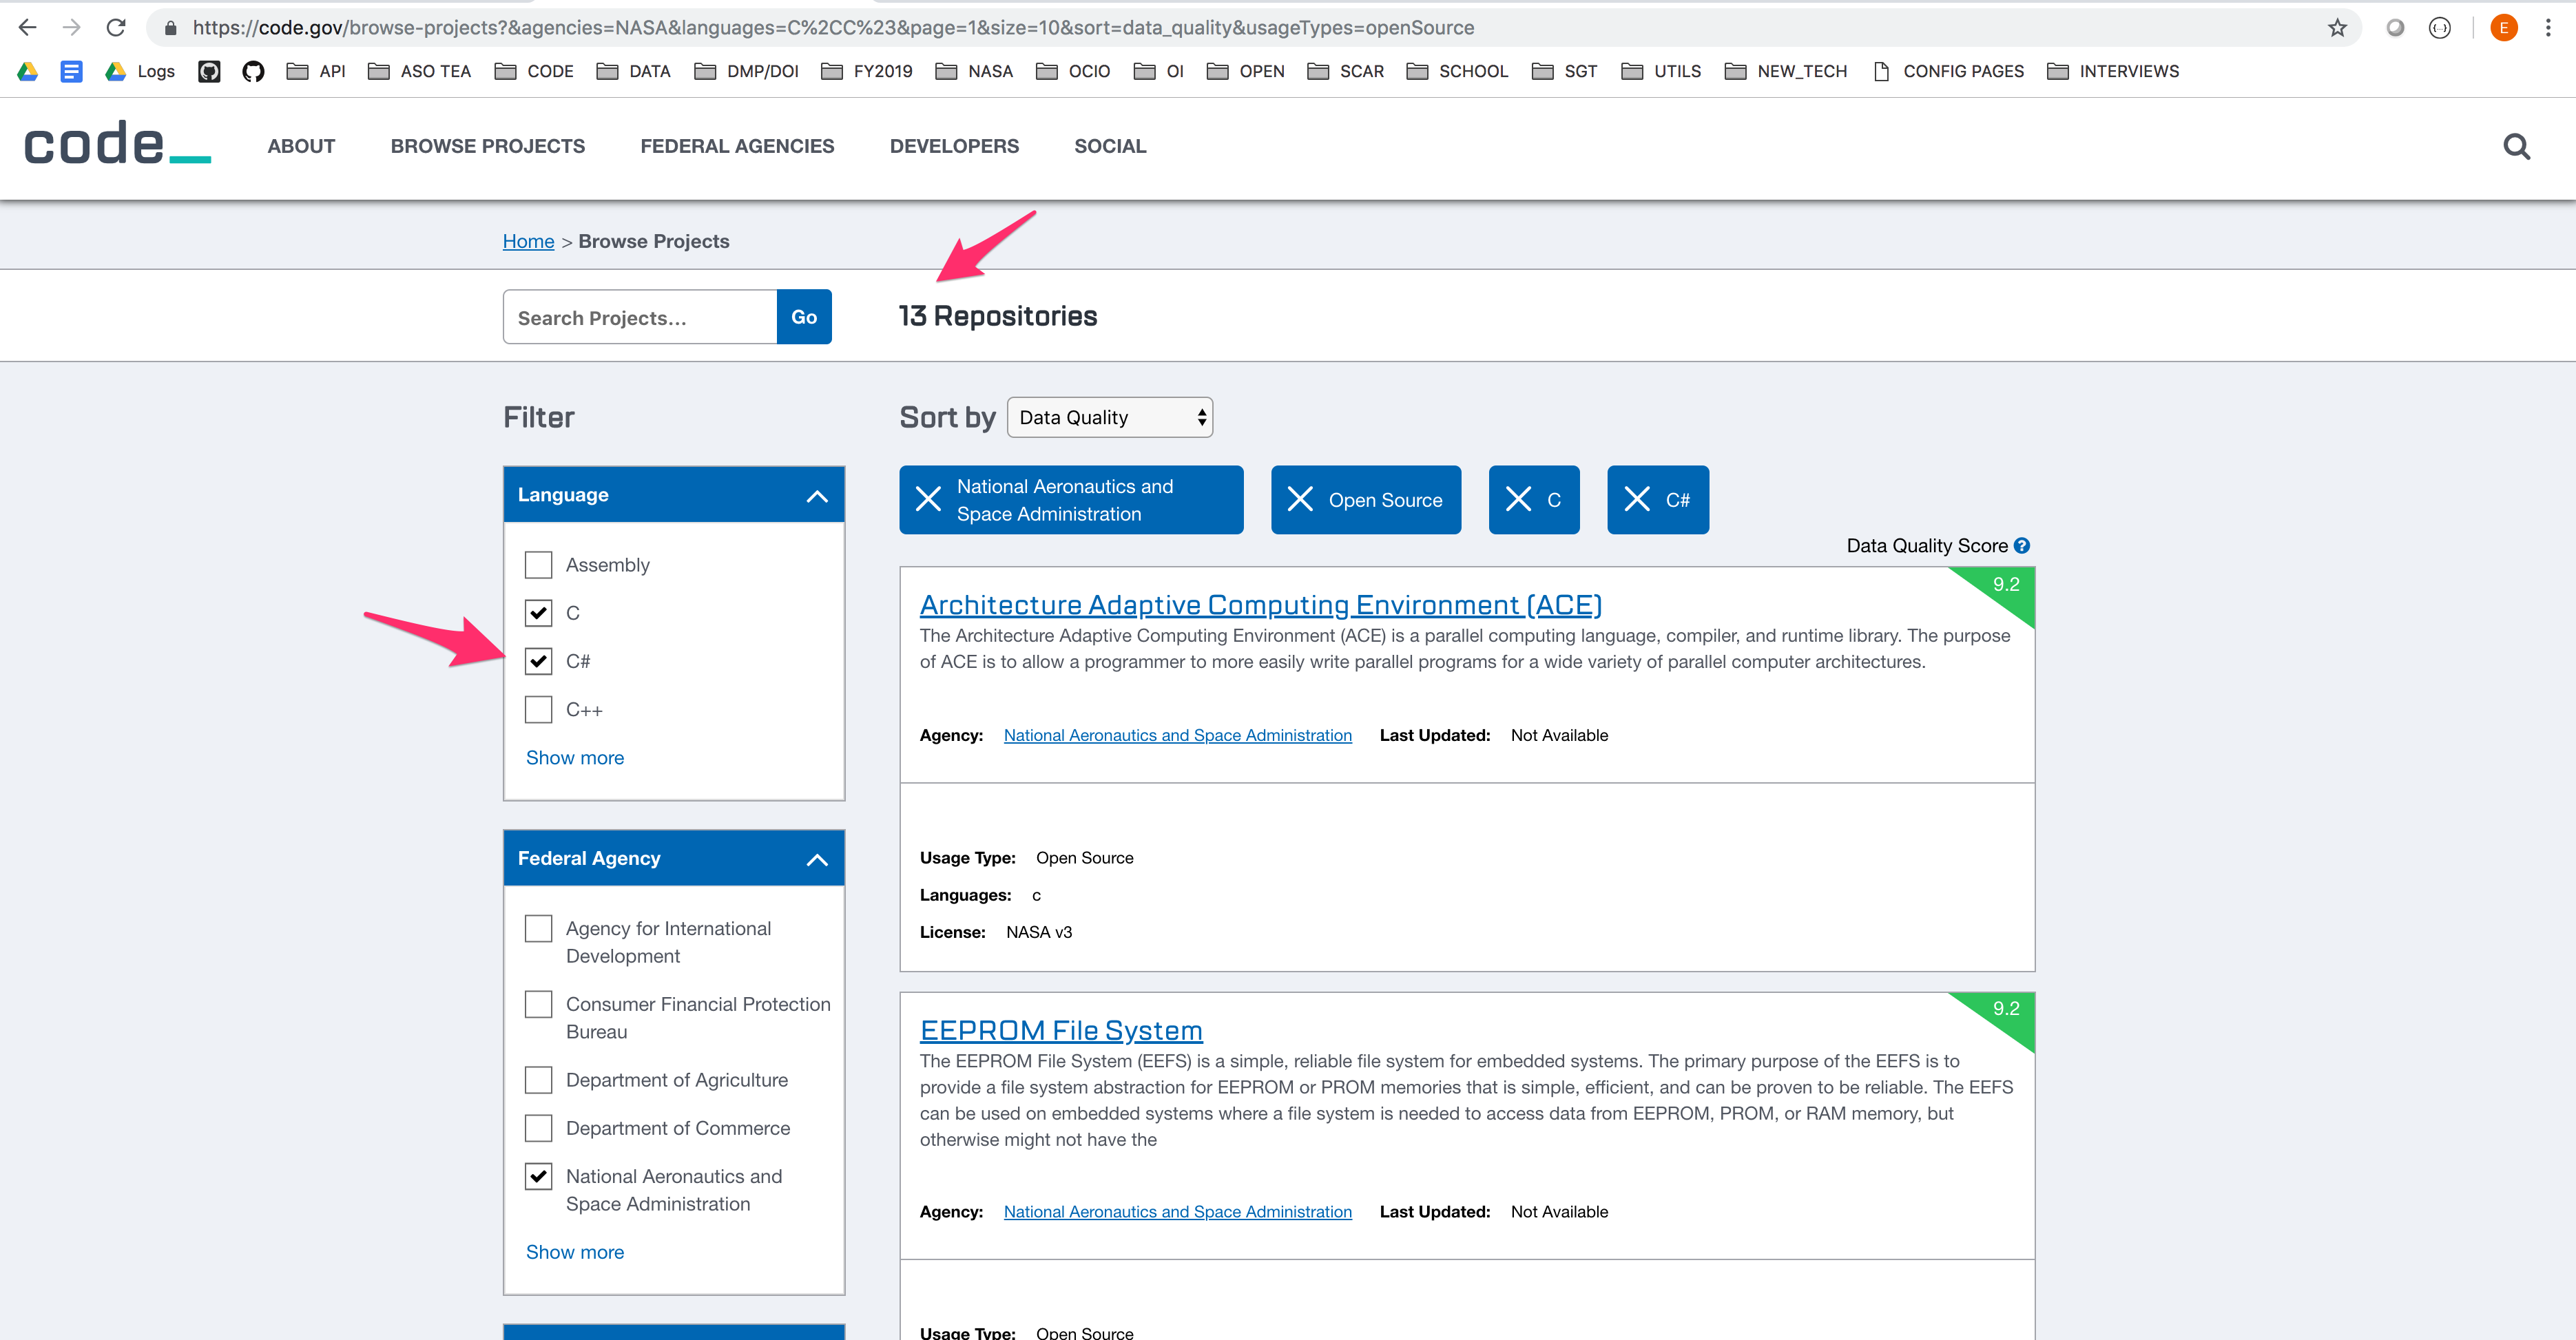2576x1340 pixels.
Task: Navigate to DEVELOPERS menu item
Action: (x=954, y=146)
